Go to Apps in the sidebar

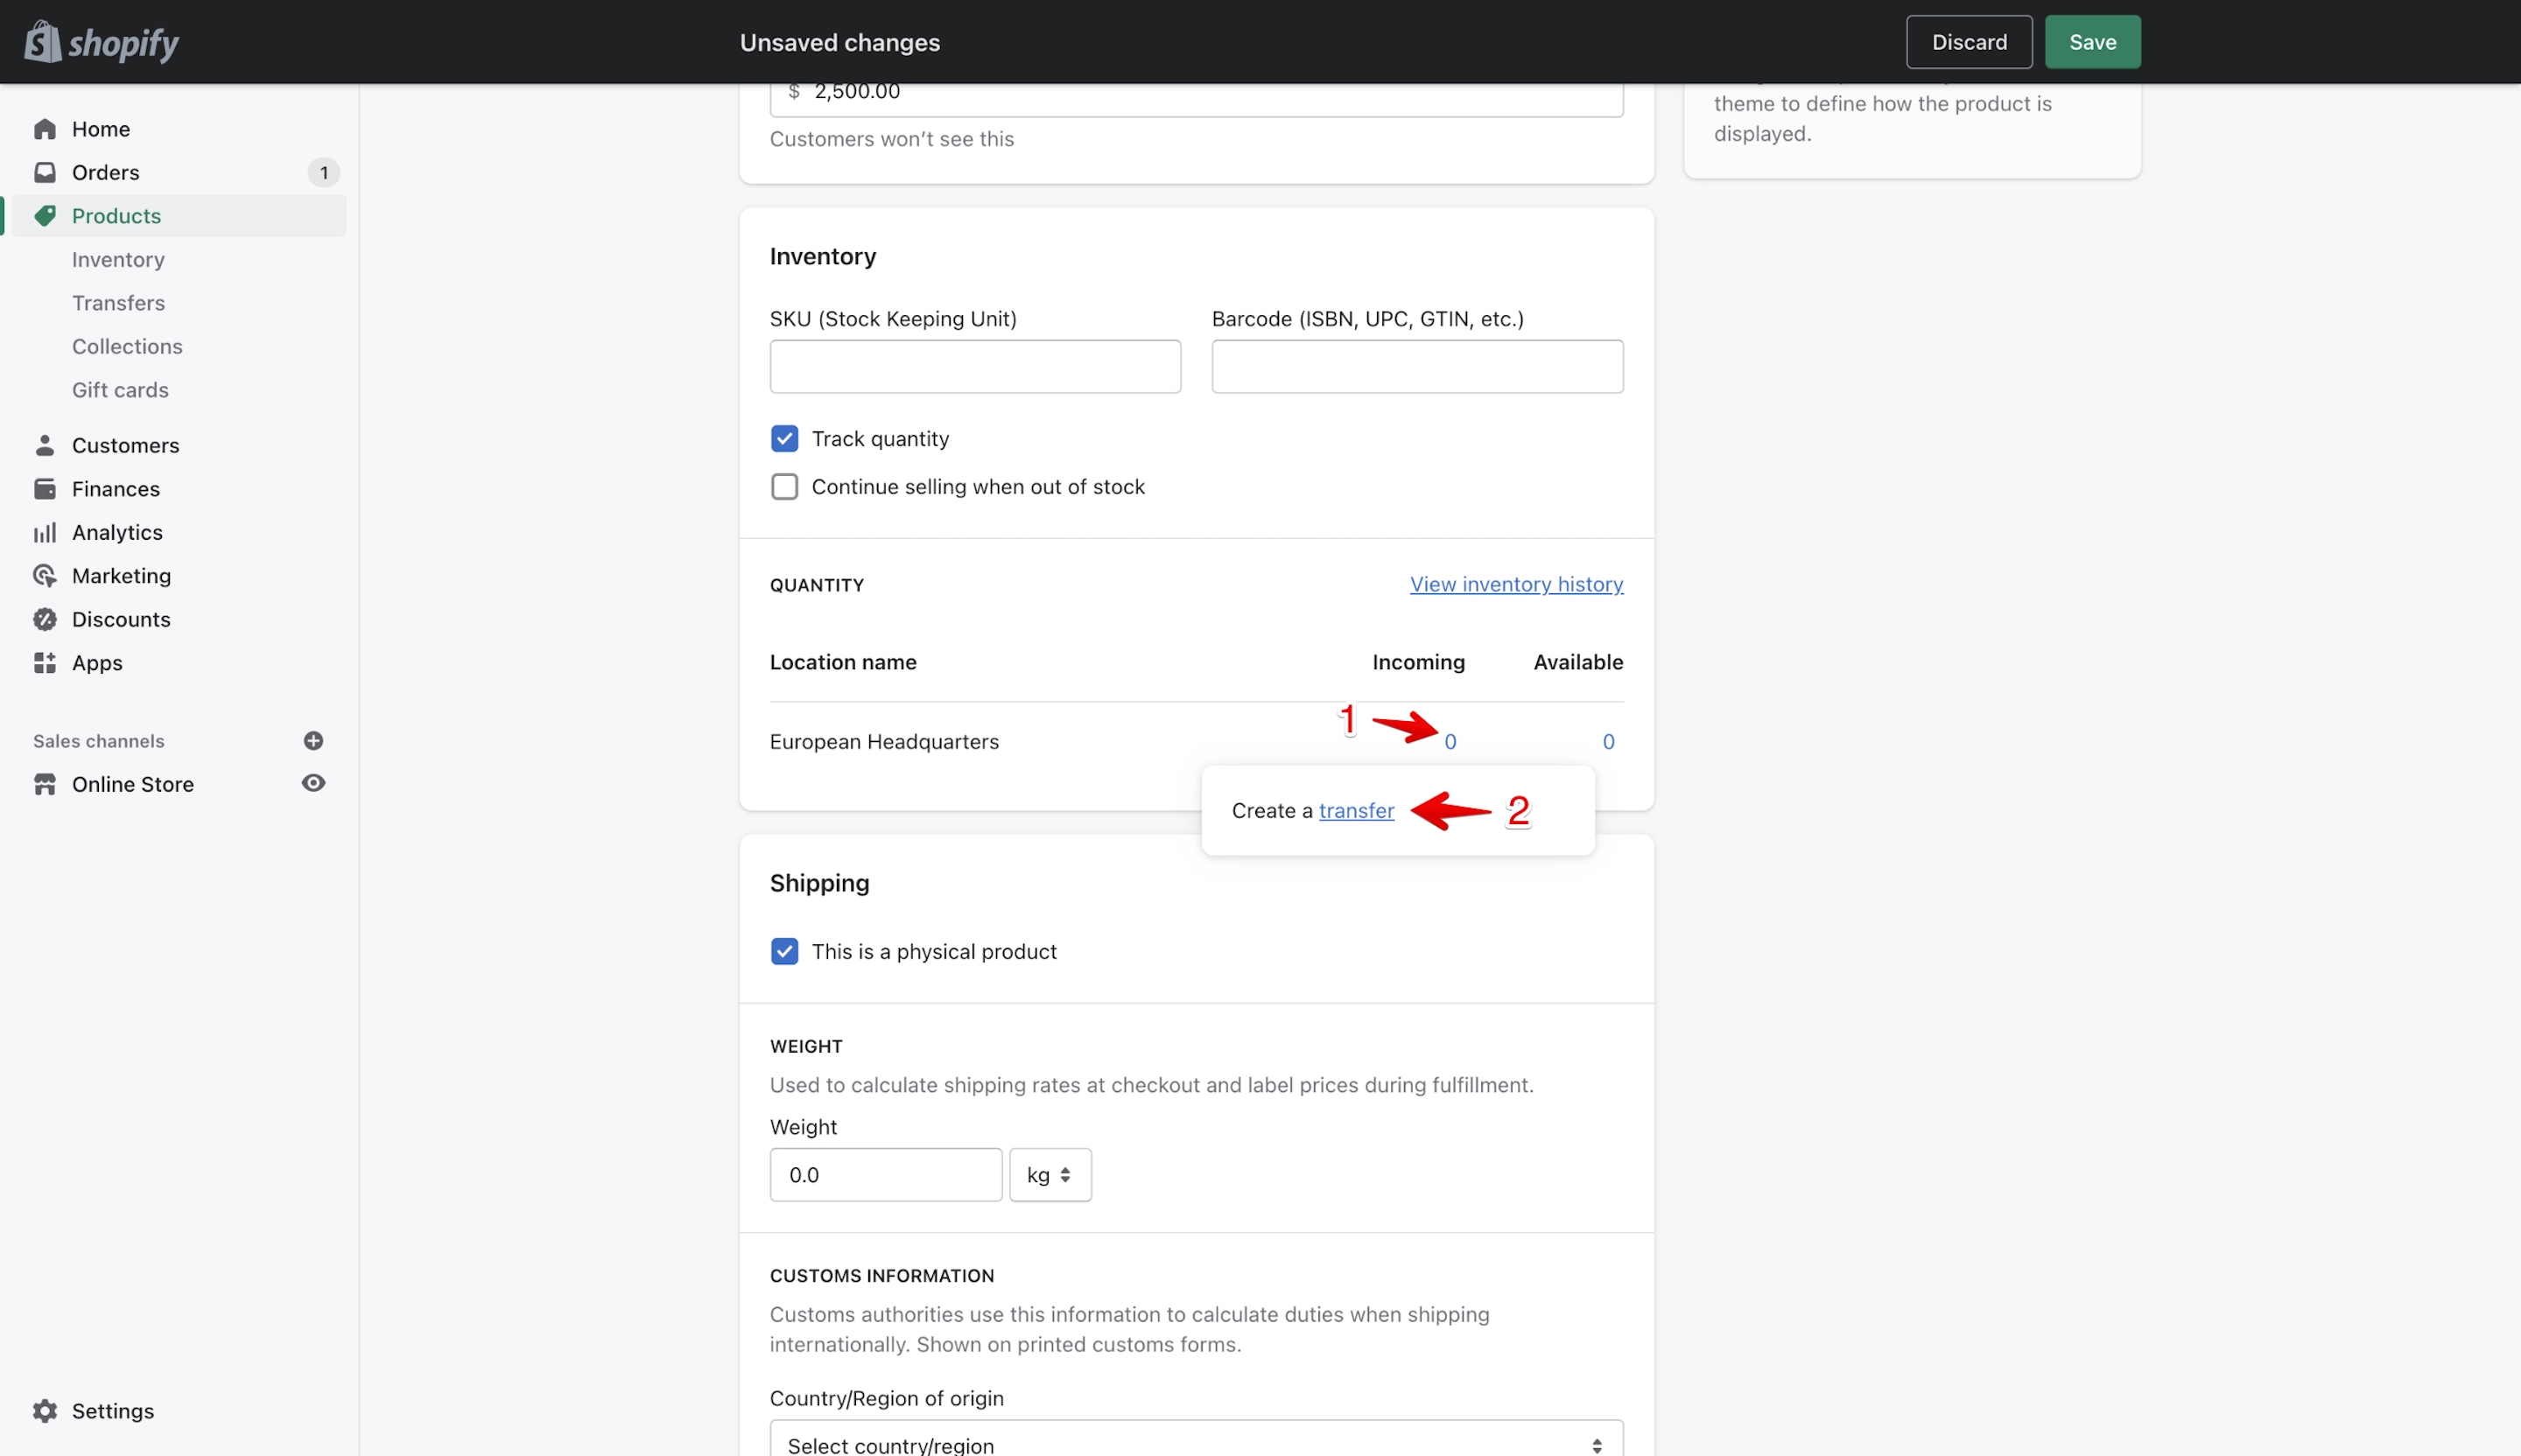tap(97, 663)
